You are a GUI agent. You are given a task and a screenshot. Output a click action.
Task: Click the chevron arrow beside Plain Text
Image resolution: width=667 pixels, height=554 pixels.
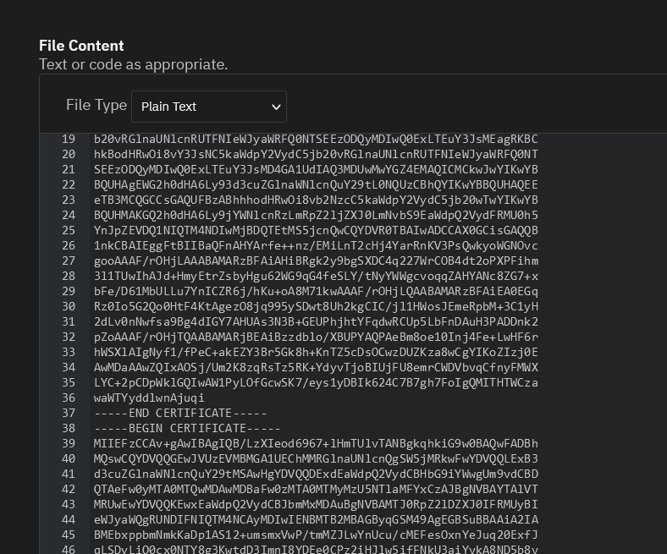point(276,107)
